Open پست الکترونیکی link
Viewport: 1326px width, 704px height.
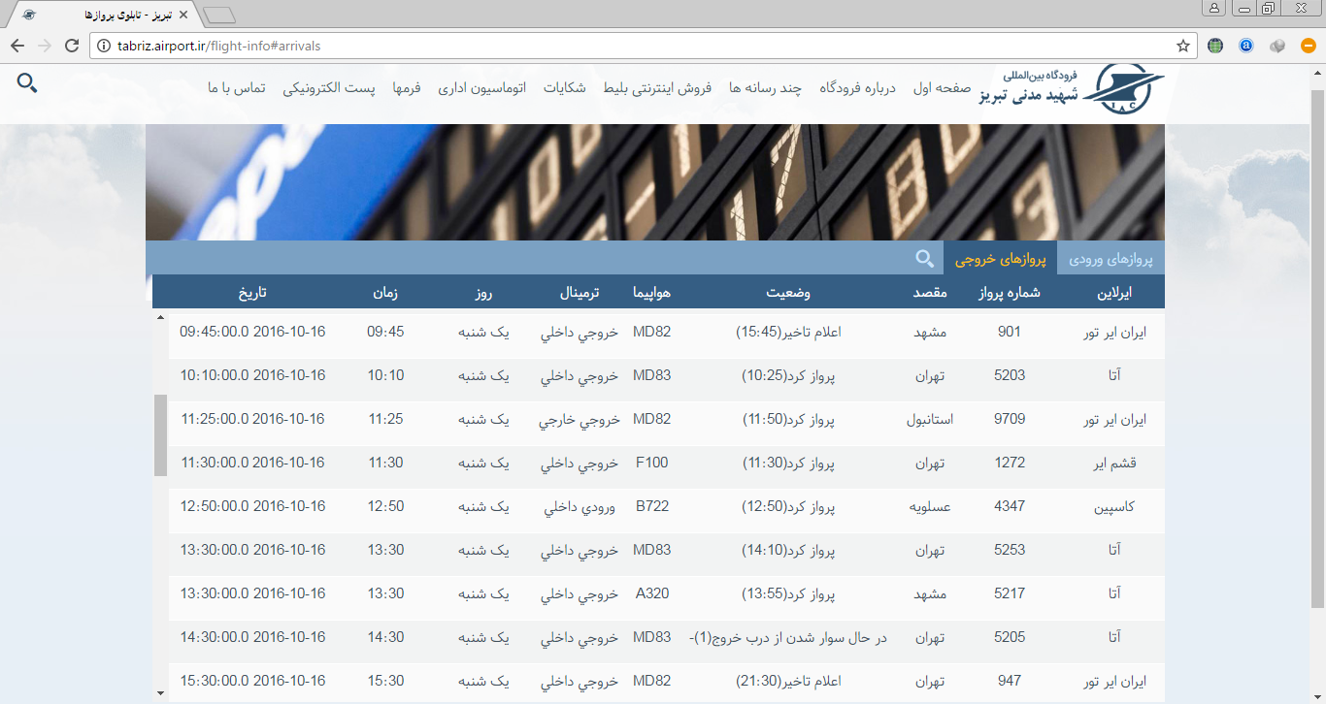point(329,88)
